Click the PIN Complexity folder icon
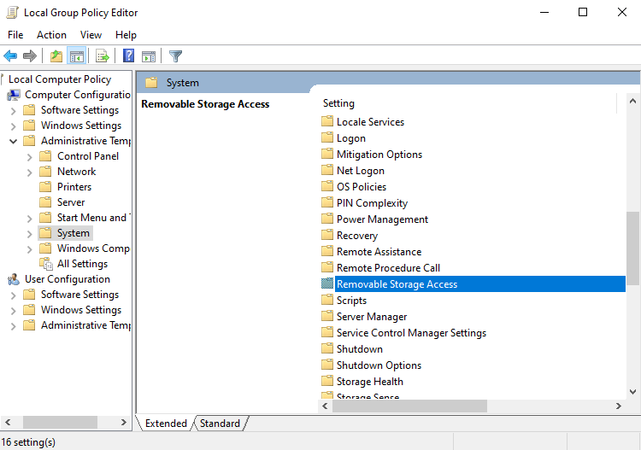Viewport: 641px width, 450px height. [x=327, y=202]
